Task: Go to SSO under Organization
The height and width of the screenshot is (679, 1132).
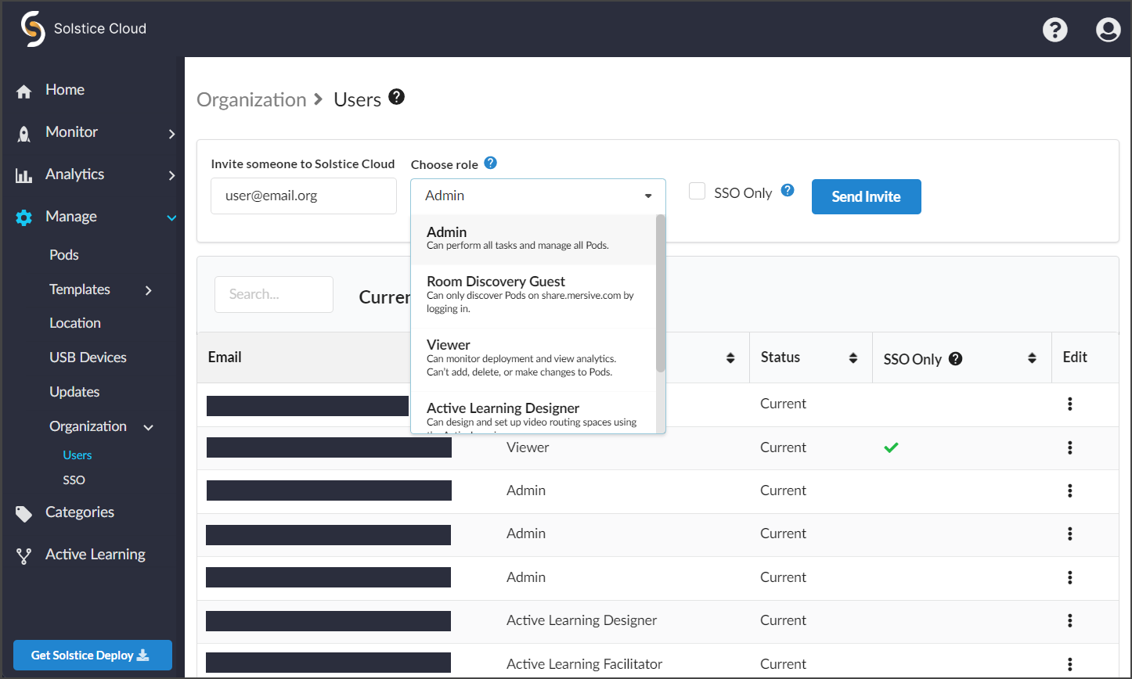Action: [74, 480]
